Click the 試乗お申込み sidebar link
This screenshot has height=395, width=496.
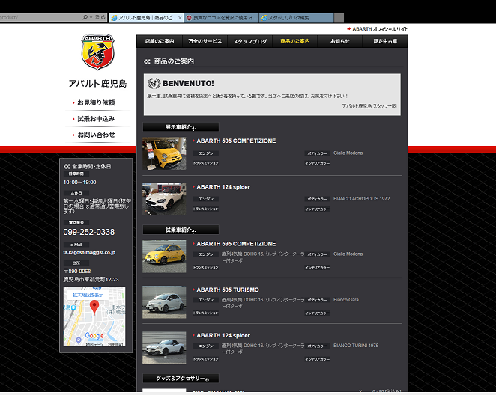96,119
